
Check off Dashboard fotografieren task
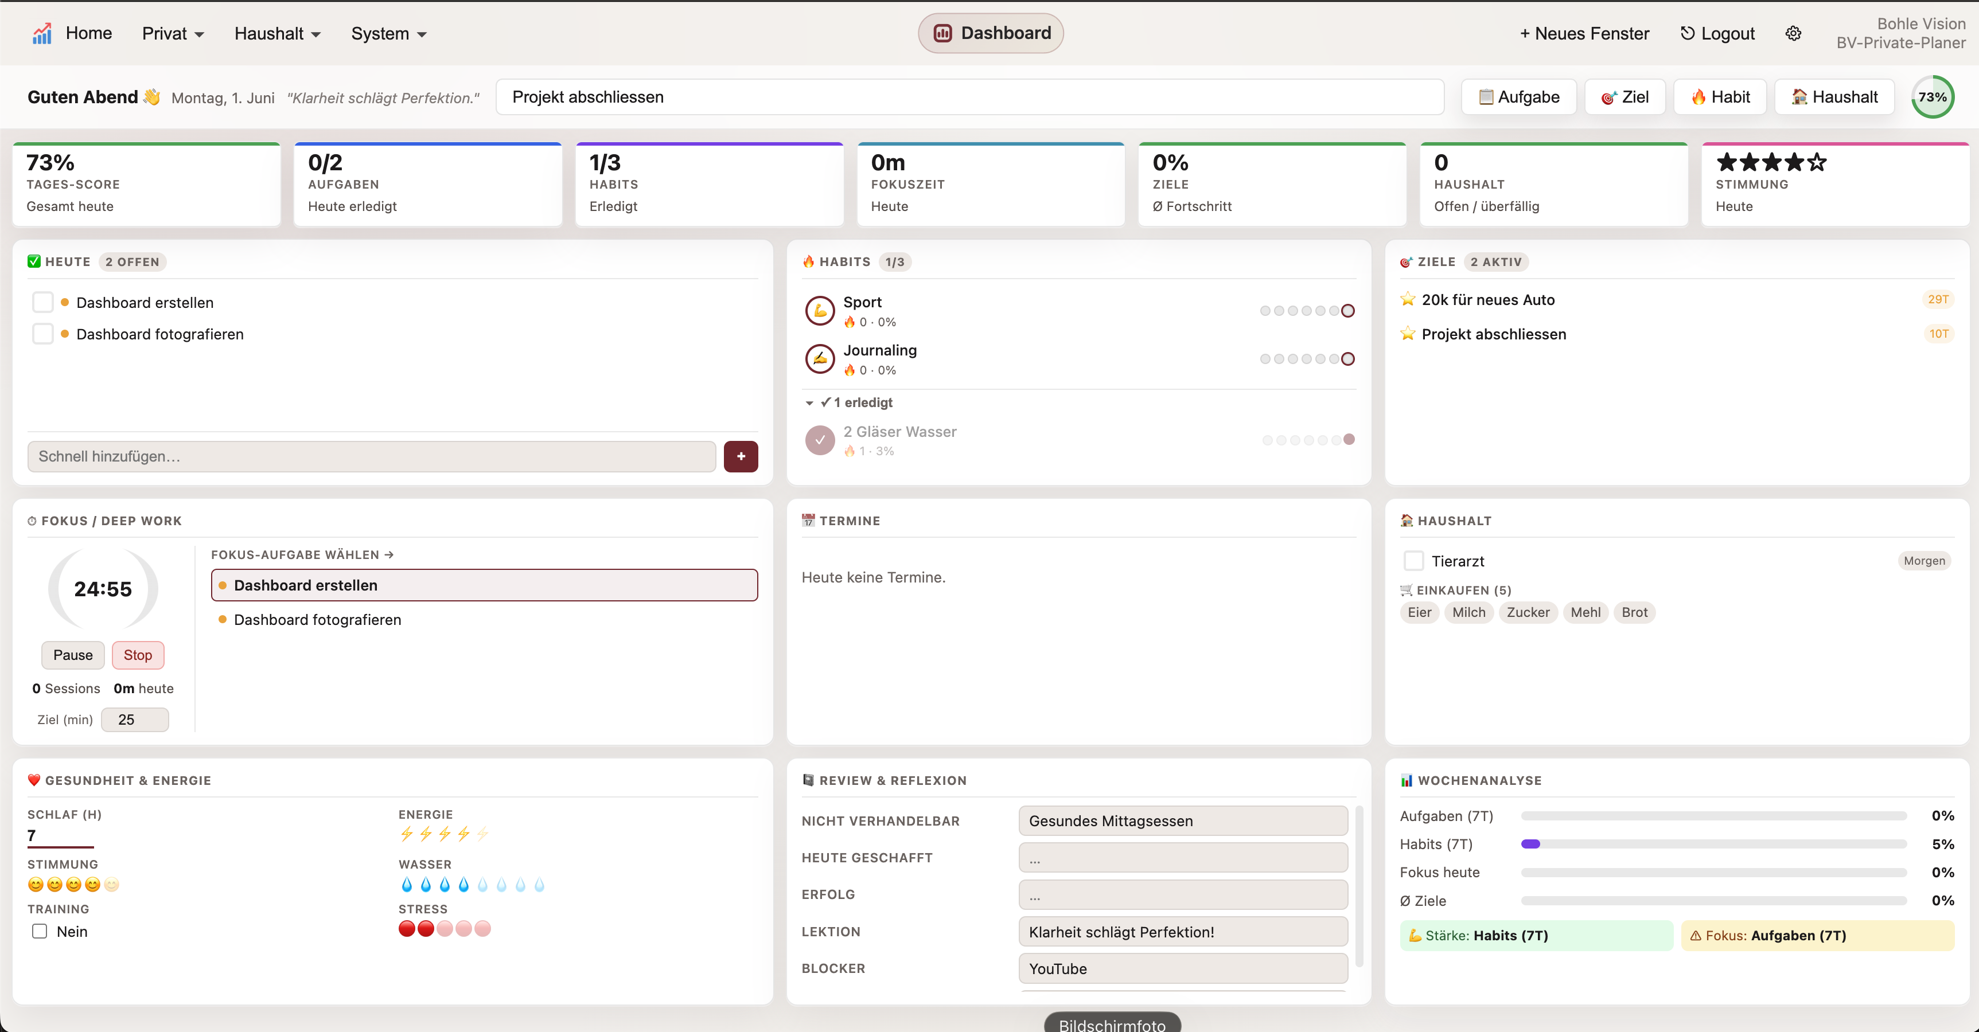[43, 333]
